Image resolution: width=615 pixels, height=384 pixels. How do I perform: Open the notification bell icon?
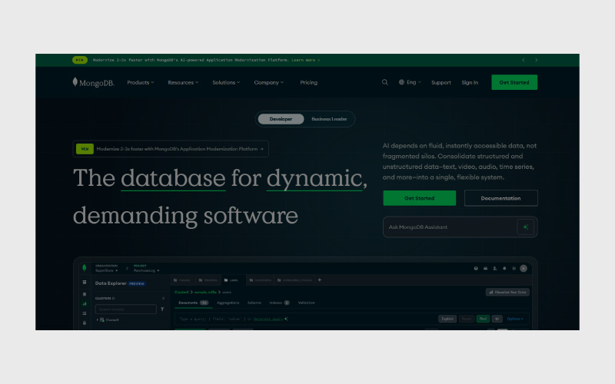pos(504,268)
